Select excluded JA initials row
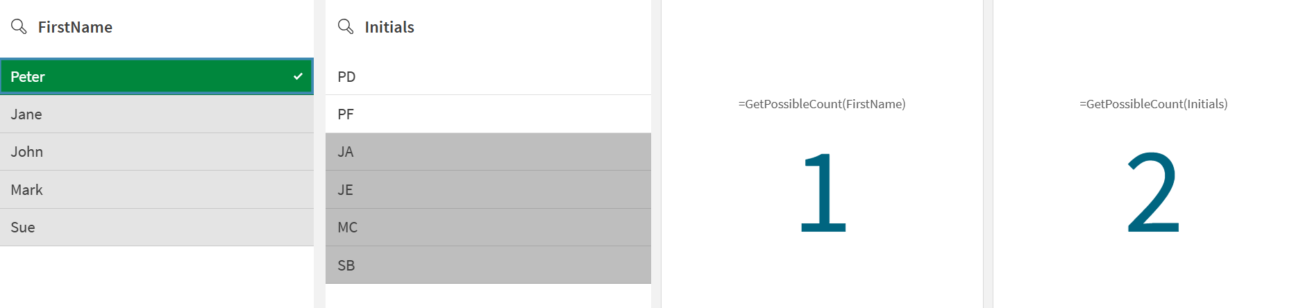The image size is (1312, 308). [x=487, y=152]
